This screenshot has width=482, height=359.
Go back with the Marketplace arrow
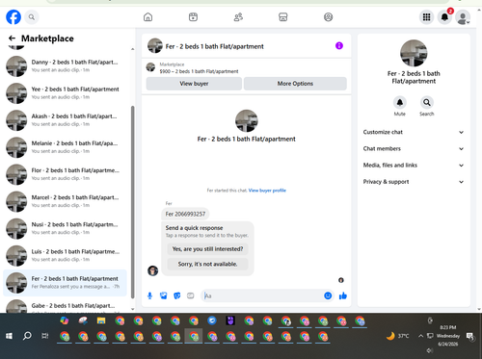point(12,38)
